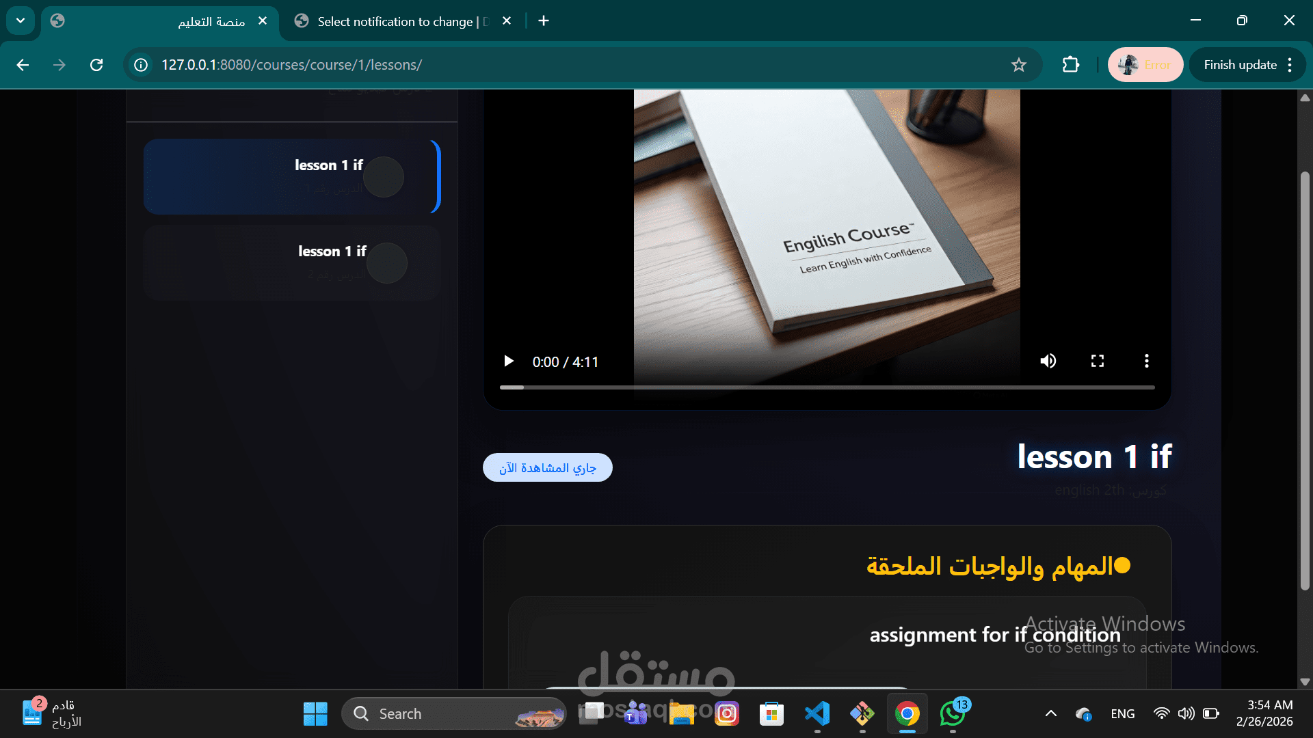Open the tab search dropdown

(21, 20)
